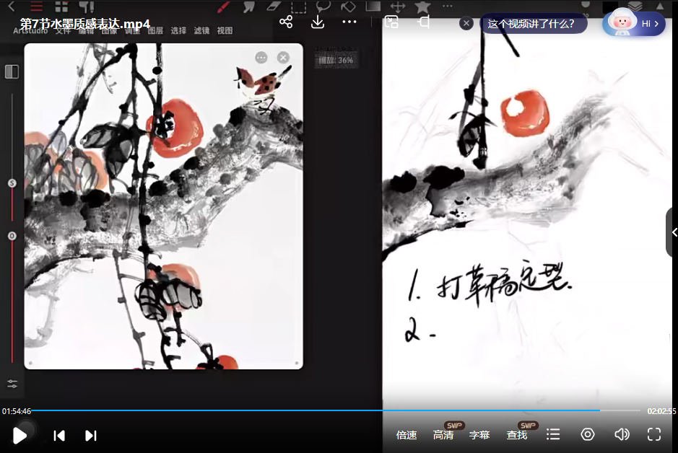Ask '这个视频讲了什么?' to the assistant
This screenshot has width=678, height=453.
[534, 23]
